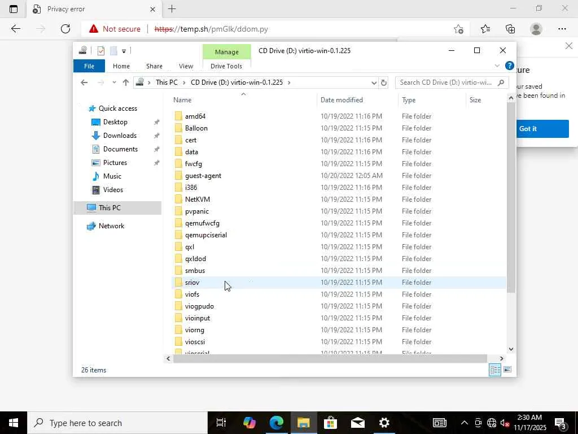
Task: Add this page to favorites in Edge
Action: click(x=458, y=29)
